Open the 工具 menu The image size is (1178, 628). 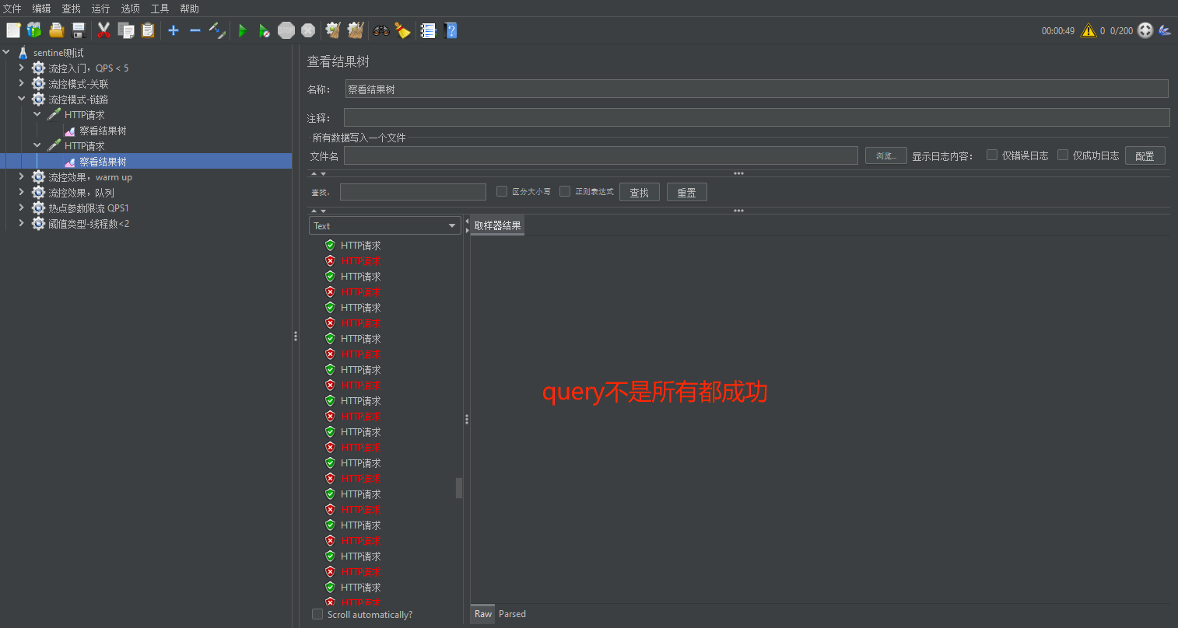[160, 9]
